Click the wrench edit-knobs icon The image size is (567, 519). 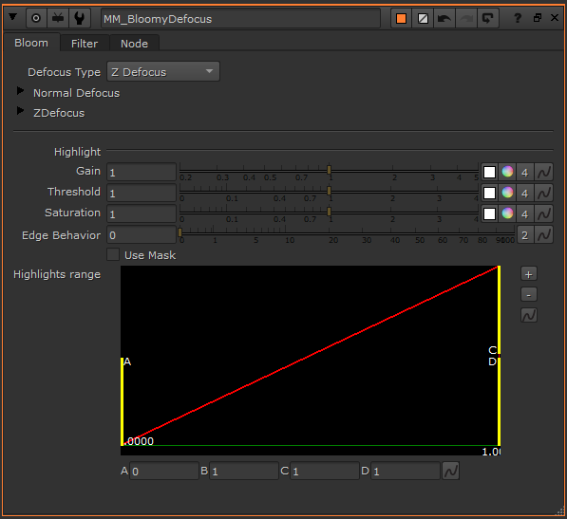[x=79, y=18]
